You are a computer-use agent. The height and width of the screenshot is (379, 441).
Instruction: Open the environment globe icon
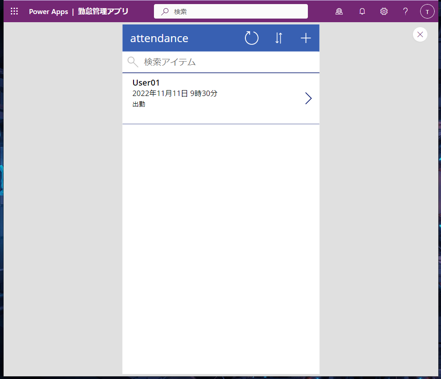[x=339, y=11]
